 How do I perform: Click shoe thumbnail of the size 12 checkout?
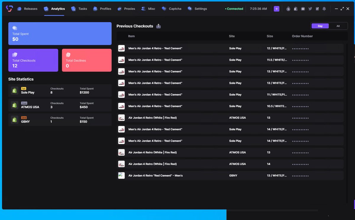(121, 48)
